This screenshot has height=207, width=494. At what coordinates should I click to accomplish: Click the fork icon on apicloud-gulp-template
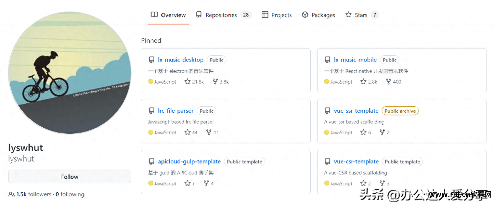click(206, 183)
